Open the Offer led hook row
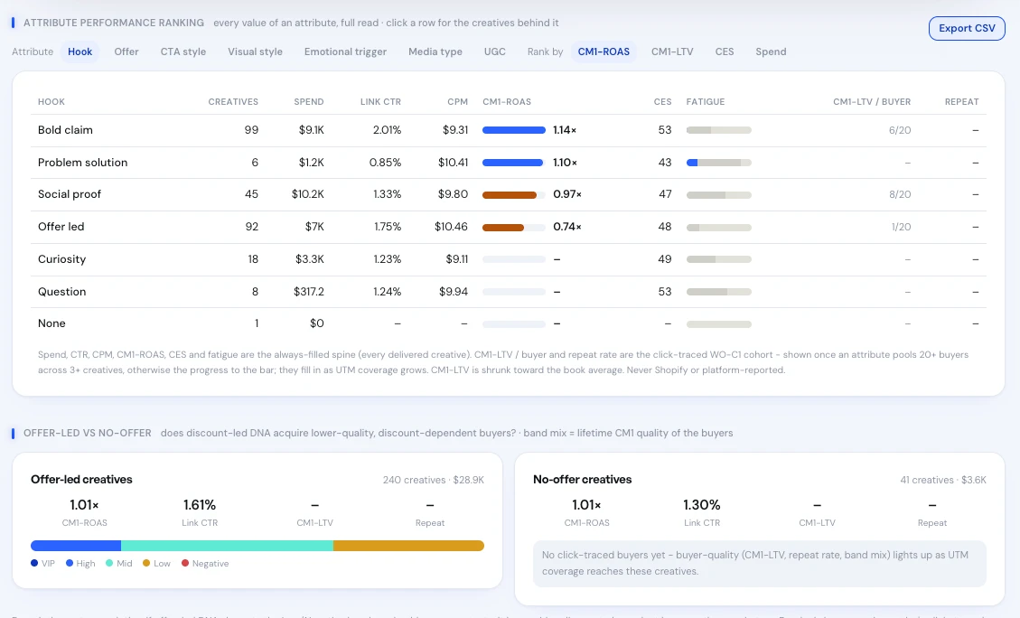The width and height of the screenshot is (1020, 618). tap(508, 227)
